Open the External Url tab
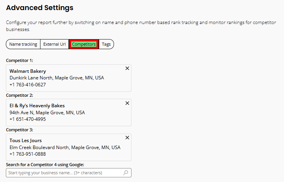Screen dimensions: 284x182 [54, 44]
